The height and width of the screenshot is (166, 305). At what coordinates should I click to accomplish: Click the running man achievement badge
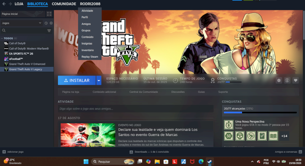tap(251, 136)
